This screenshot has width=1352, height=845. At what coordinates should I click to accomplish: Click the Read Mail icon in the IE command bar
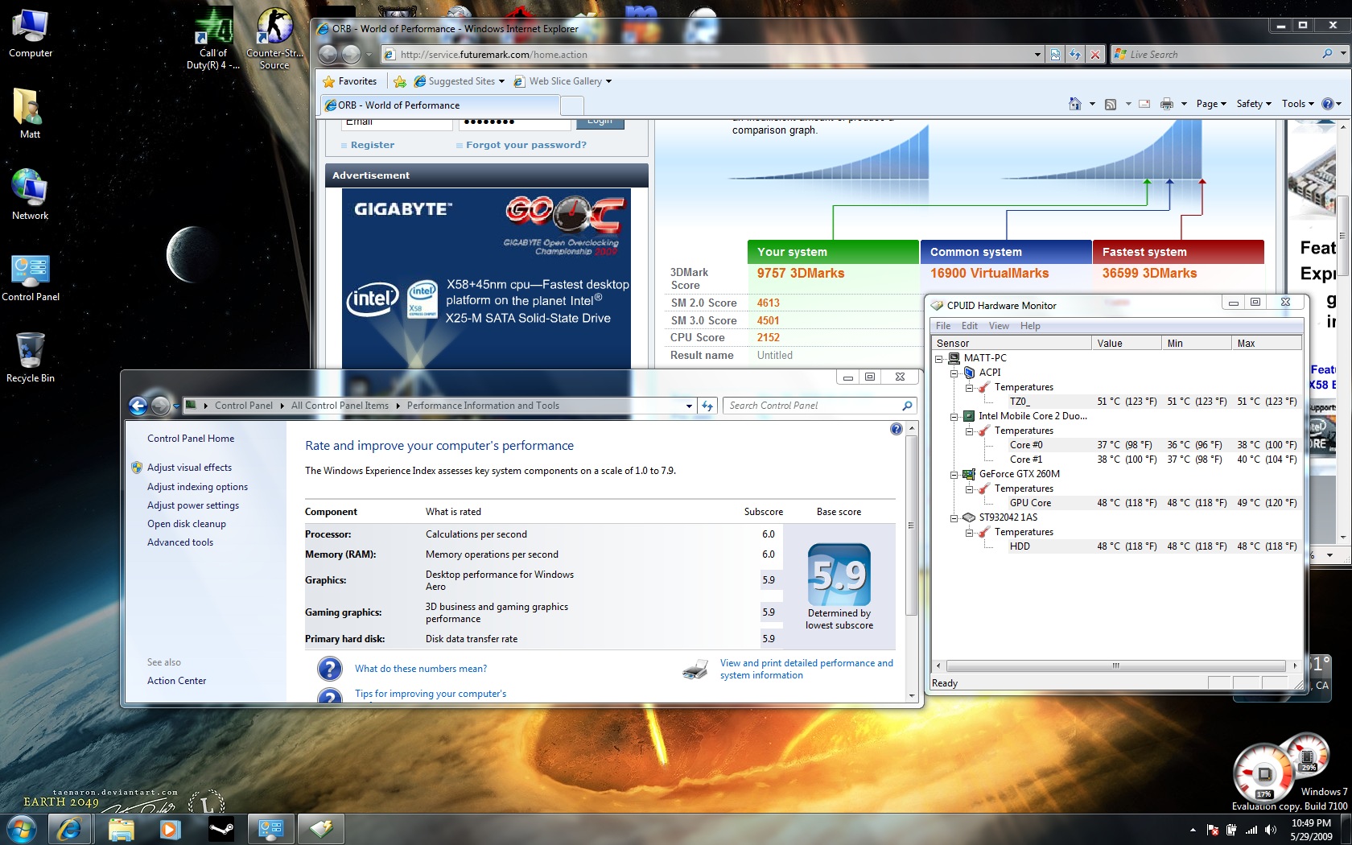1144,104
